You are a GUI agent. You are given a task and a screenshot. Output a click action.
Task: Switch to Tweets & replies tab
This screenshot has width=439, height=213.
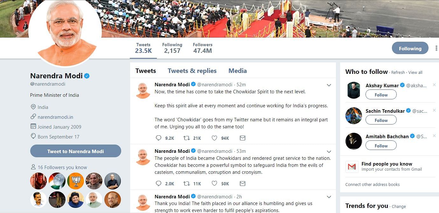192,71
